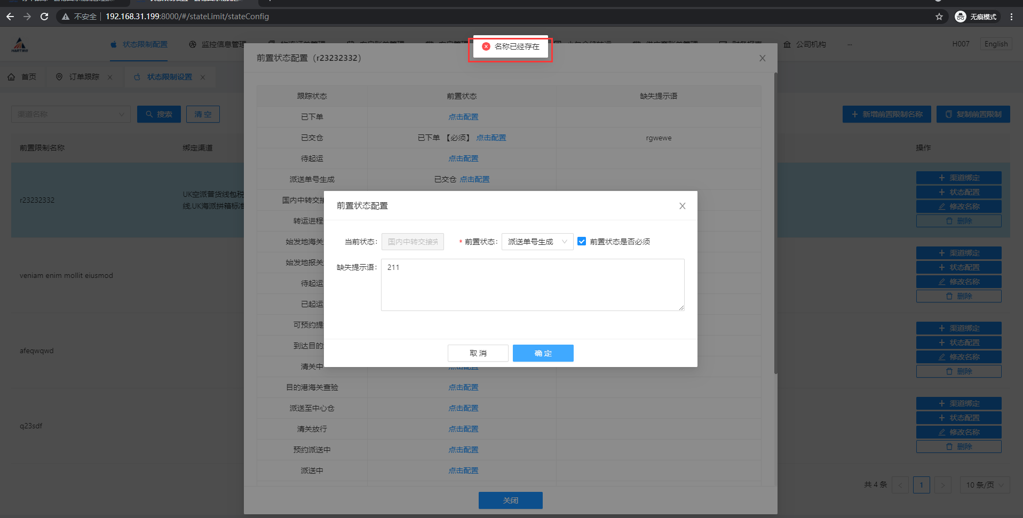Click the company logo icon
This screenshot has width=1023, height=518.
coord(20,45)
